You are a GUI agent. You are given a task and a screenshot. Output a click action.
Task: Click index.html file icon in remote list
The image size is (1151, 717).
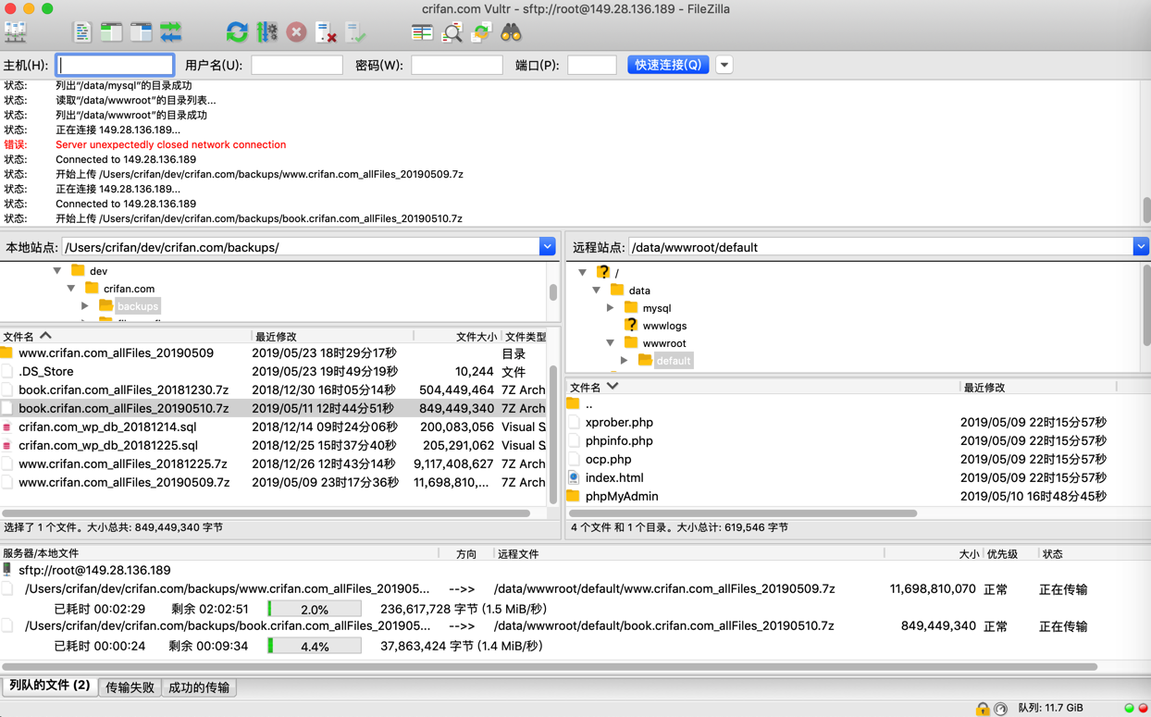[574, 477]
